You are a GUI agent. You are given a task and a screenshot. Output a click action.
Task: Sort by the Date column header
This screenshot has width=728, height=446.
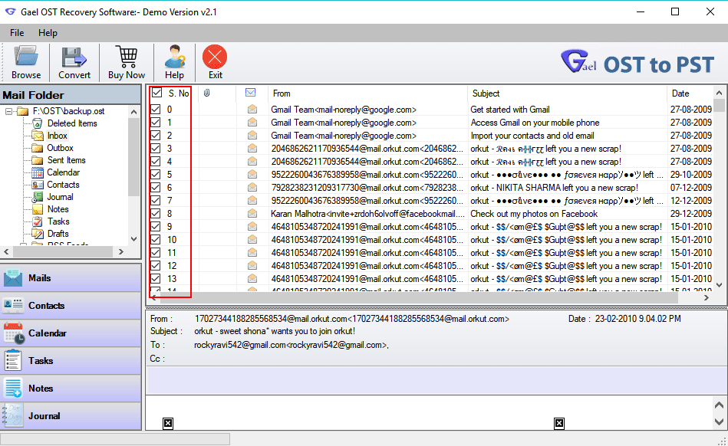(690, 93)
